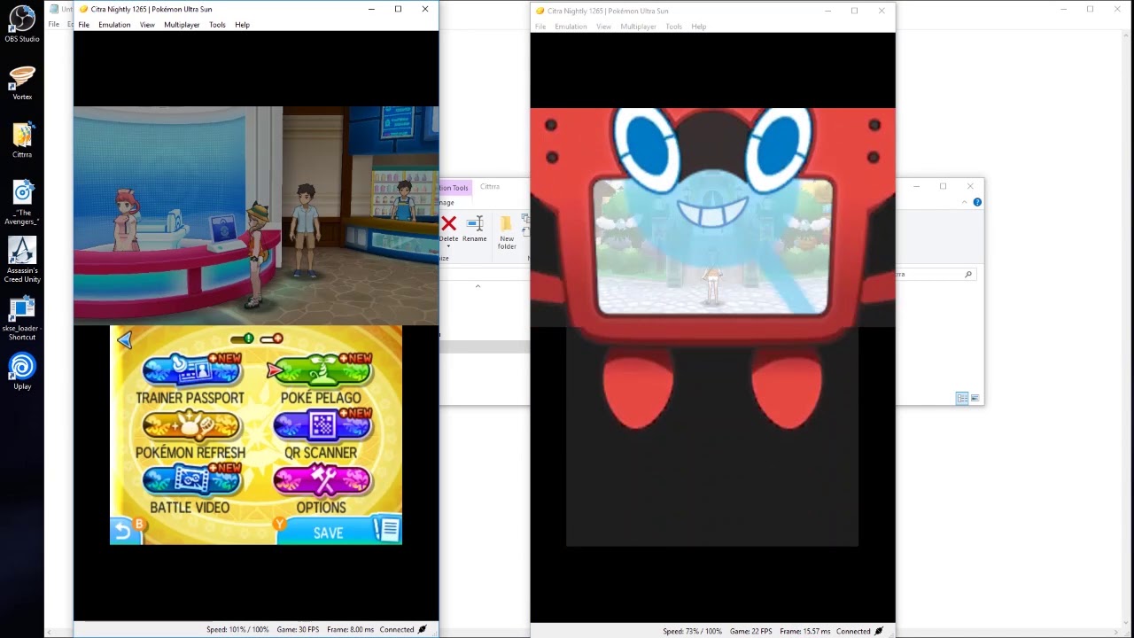Open Vortex desktop shortcut
The image size is (1134, 638).
coord(22,82)
